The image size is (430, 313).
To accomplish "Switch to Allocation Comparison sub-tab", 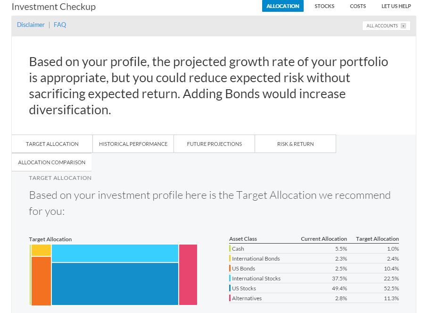I will 52,162.
